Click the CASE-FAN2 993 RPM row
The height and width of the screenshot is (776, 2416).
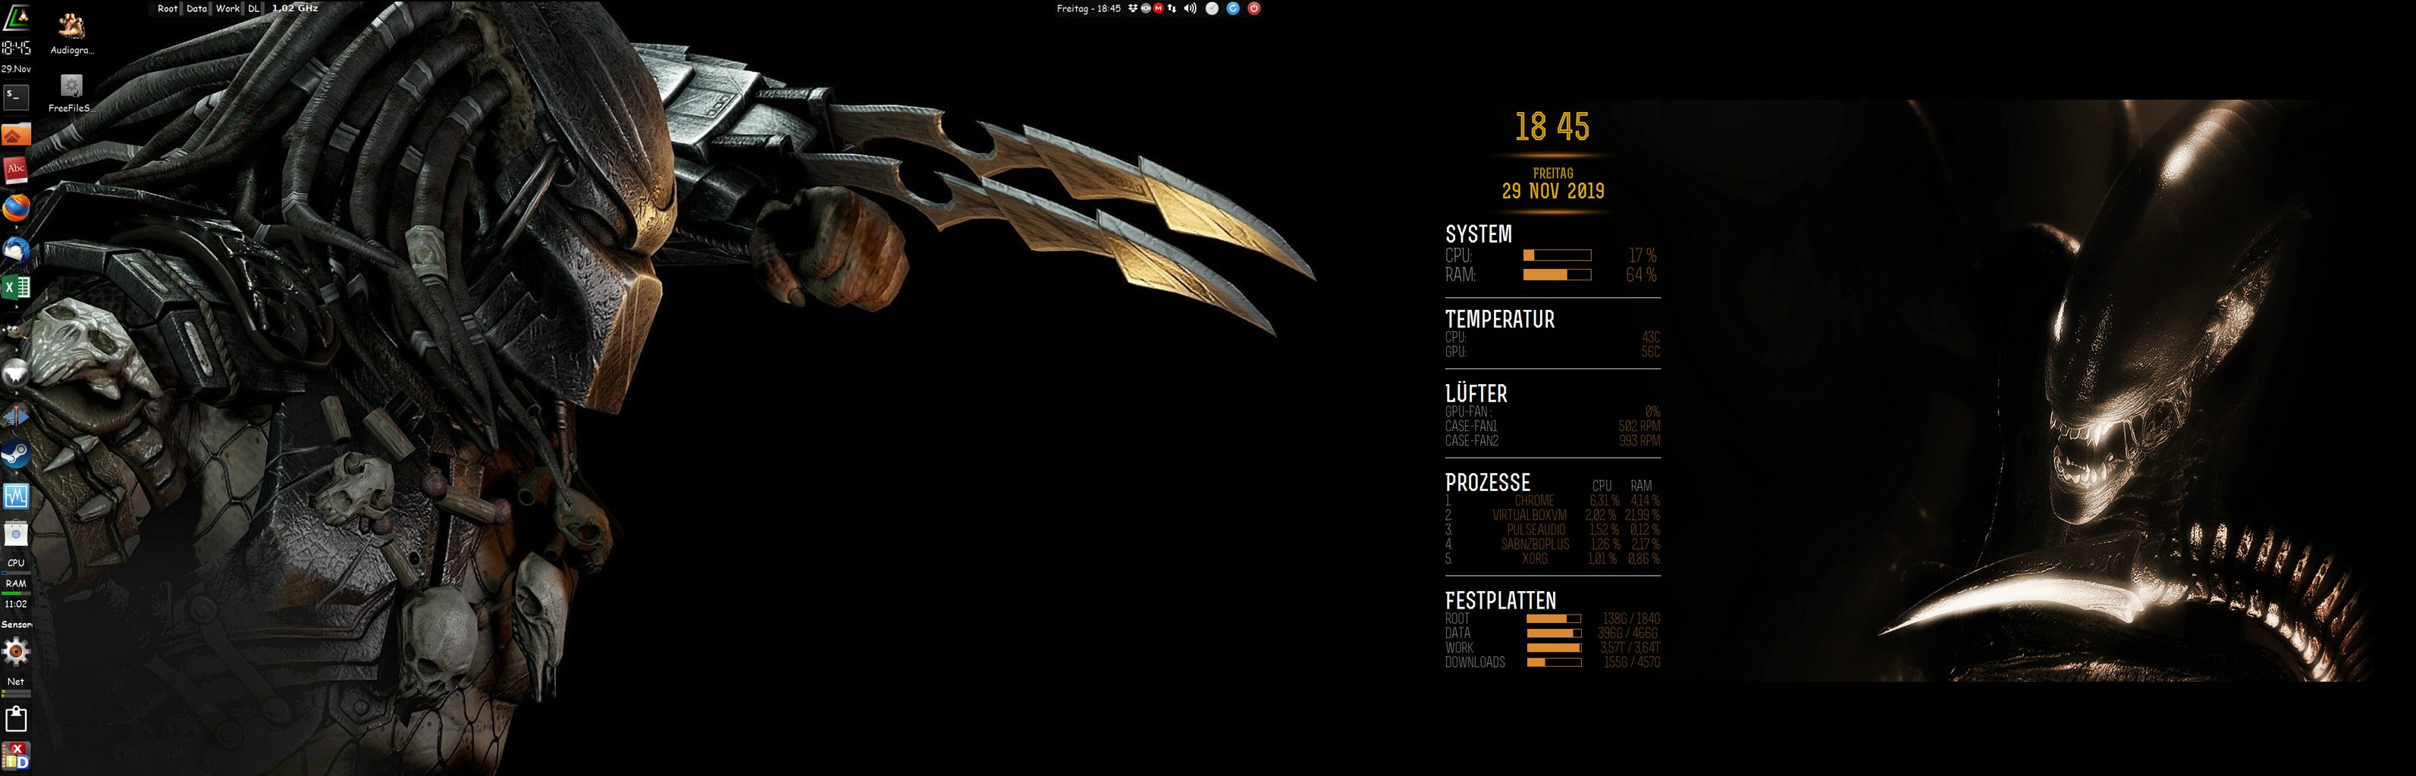[x=1552, y=440]
